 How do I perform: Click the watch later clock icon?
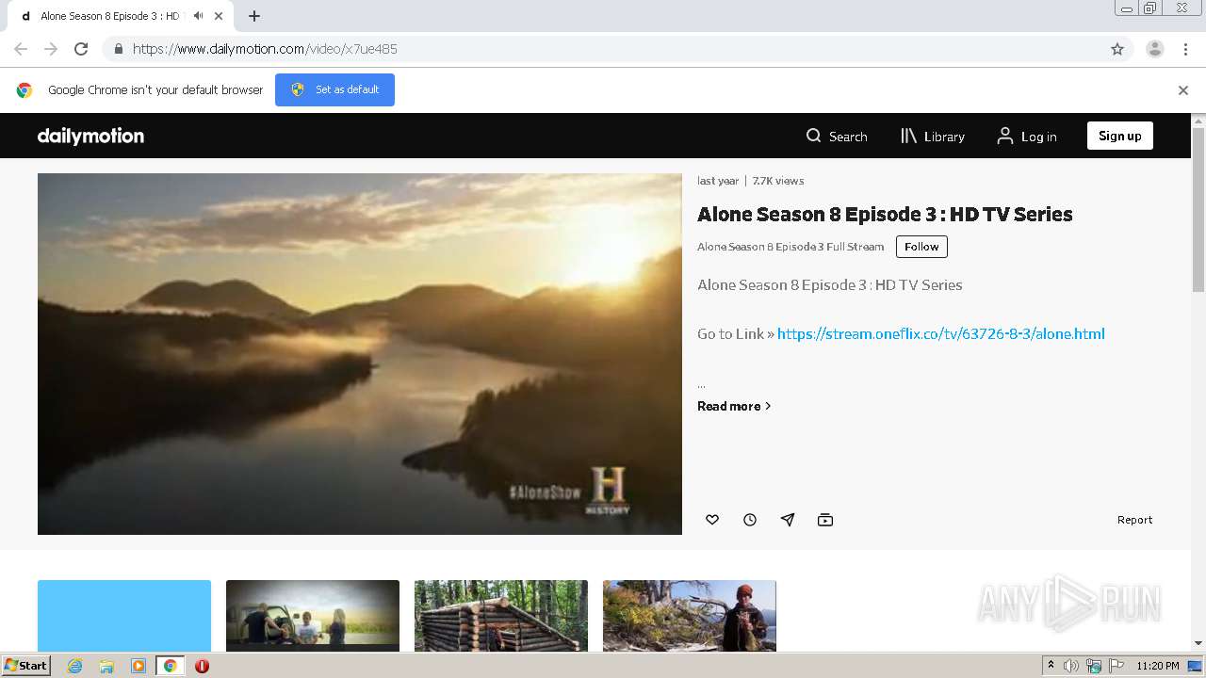coord(750,520)
